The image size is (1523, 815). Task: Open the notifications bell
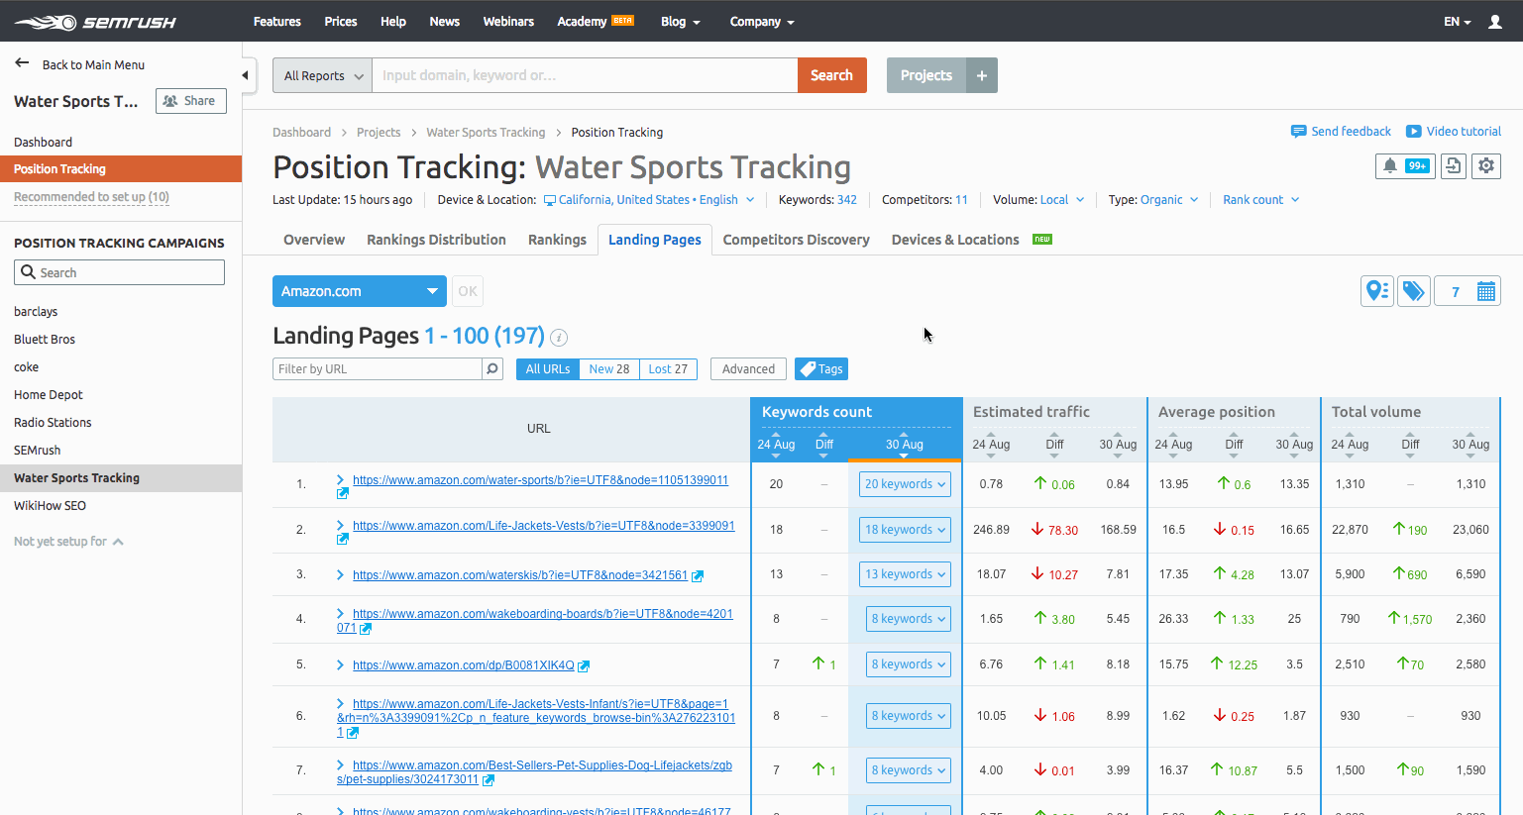[1390, 166]
